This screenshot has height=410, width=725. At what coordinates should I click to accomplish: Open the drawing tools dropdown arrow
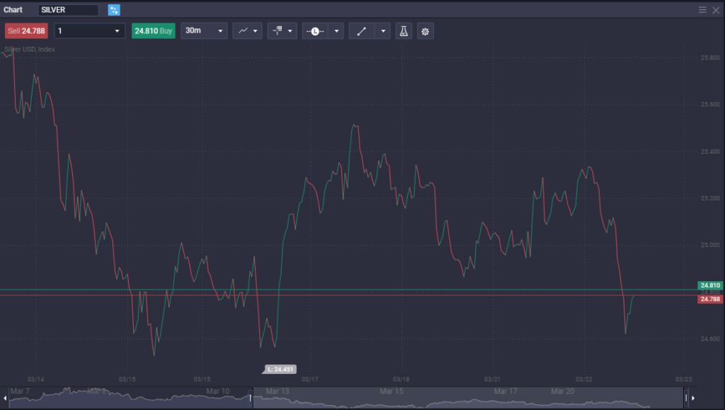[382, 30]
